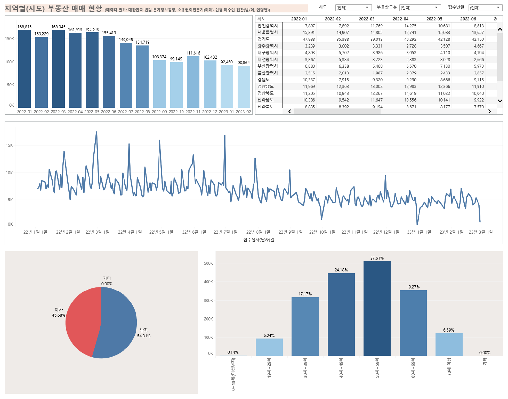The height and width of the screenshot is (399, 508).
Task: Click the 2022-04 column header in the table
Action: pyautogui.click(x=400, y=19)
